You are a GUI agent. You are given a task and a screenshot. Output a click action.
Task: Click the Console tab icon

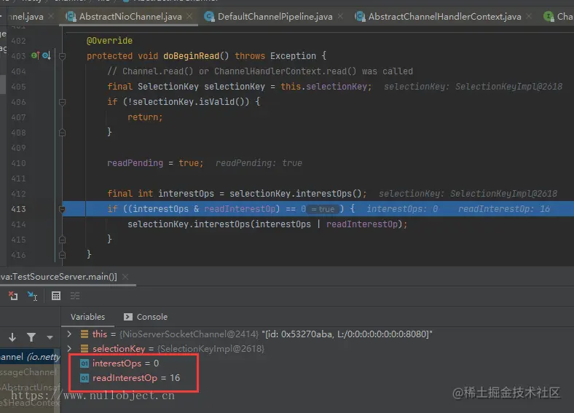pos(128,317)
